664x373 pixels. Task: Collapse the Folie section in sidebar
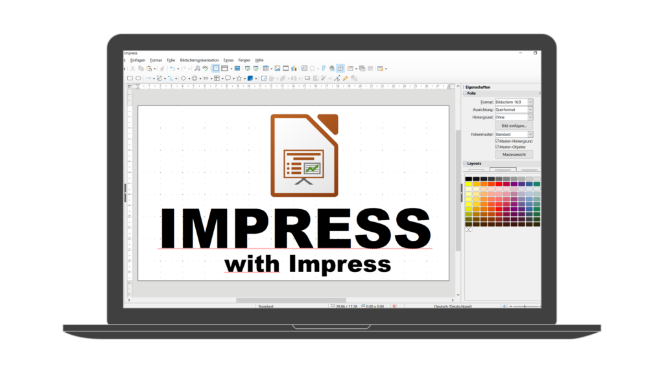click(465, 93)
